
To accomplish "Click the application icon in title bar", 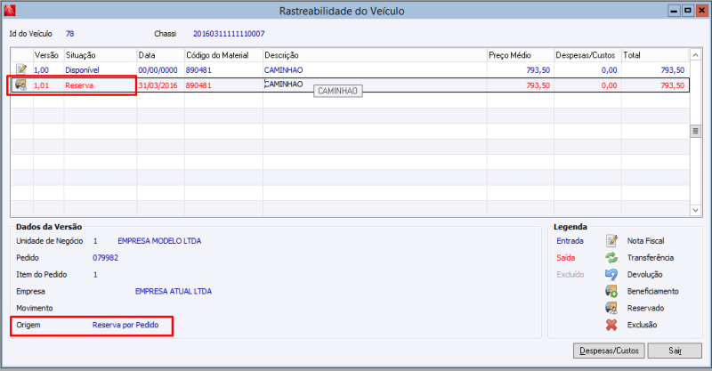I will pos(10,10).
